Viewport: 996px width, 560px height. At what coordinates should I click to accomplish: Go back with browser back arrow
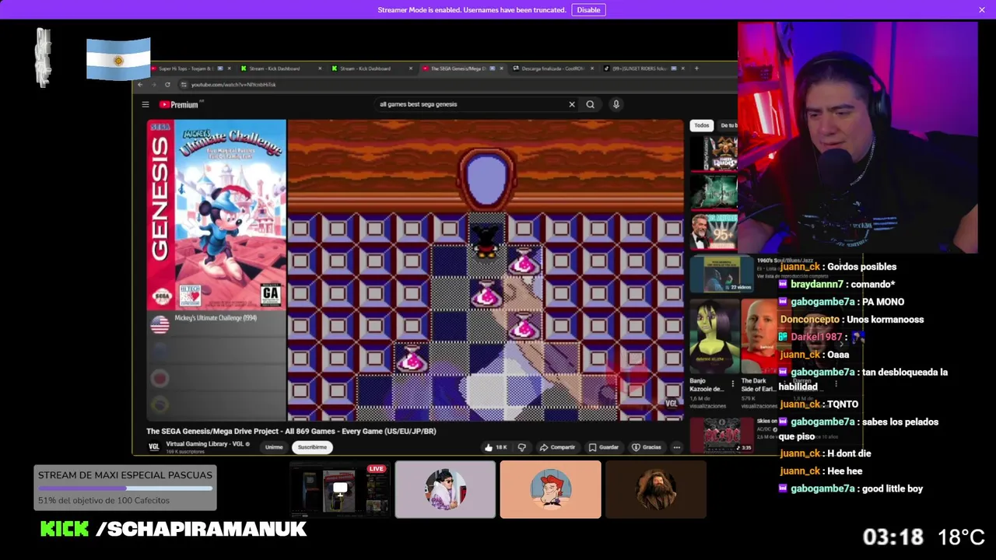pyautogui.click(x=140, y=84)
